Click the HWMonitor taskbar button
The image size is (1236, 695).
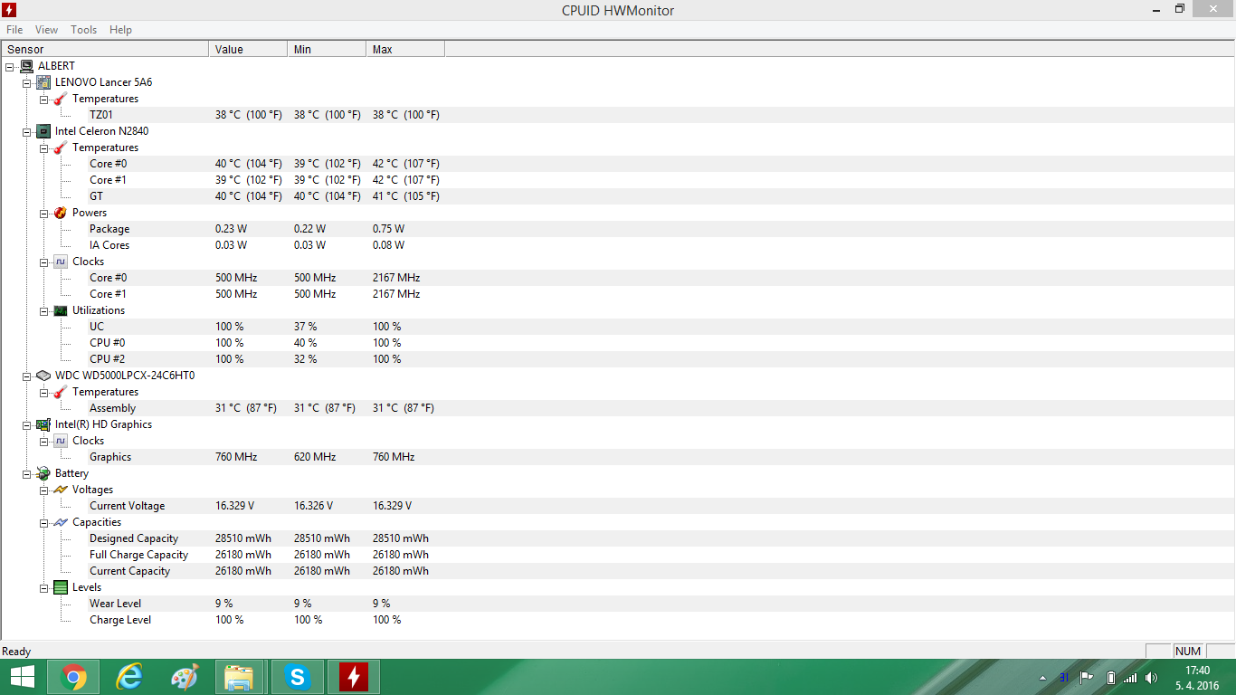pos(353,677)
